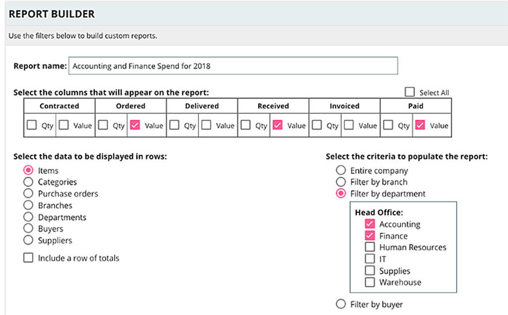Check the Warehouse department checkbox
Image resolution: width=508 pixels, height=315 pixels.
tap(370, 282)
